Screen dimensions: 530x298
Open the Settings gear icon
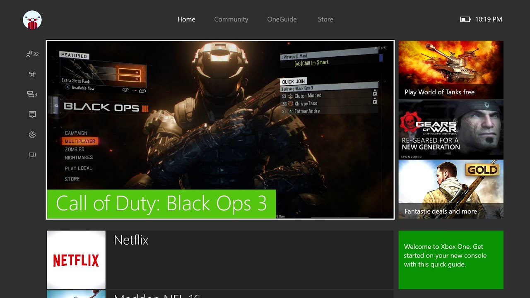[x=32, y=135]
